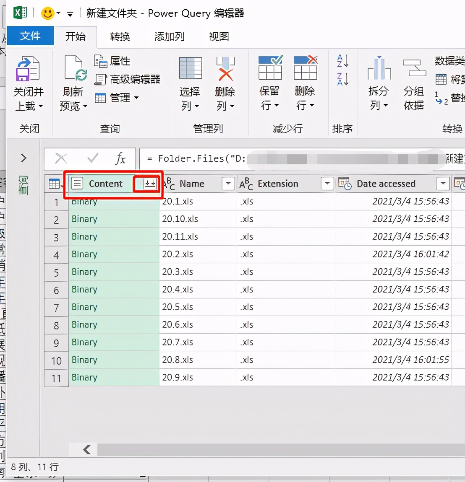Select the Binary cell in row 11

point(114,378)
